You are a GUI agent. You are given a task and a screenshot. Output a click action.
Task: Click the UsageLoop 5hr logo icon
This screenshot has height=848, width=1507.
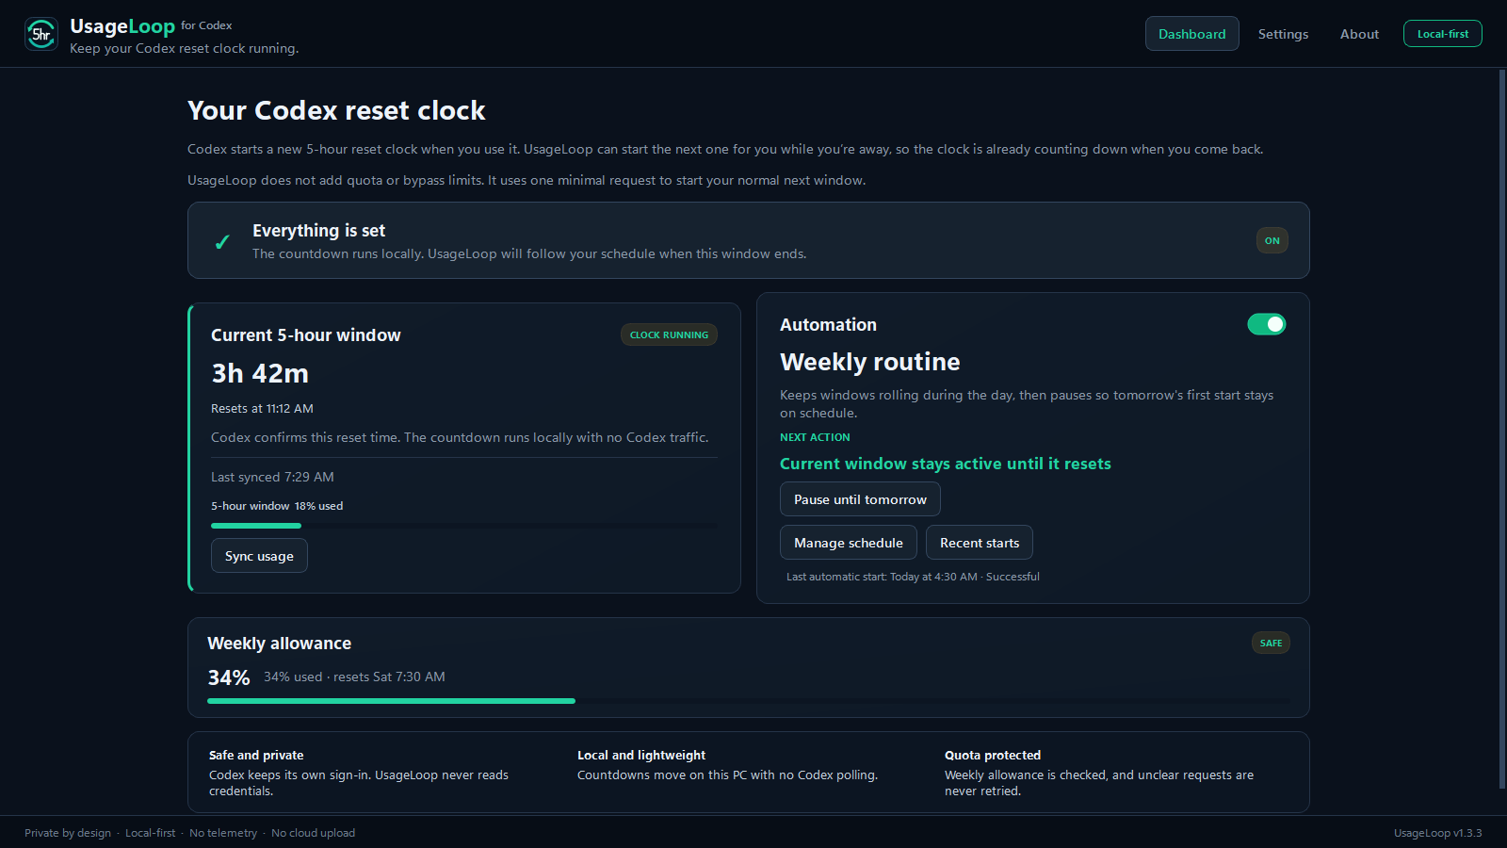[x=41, y=34]
